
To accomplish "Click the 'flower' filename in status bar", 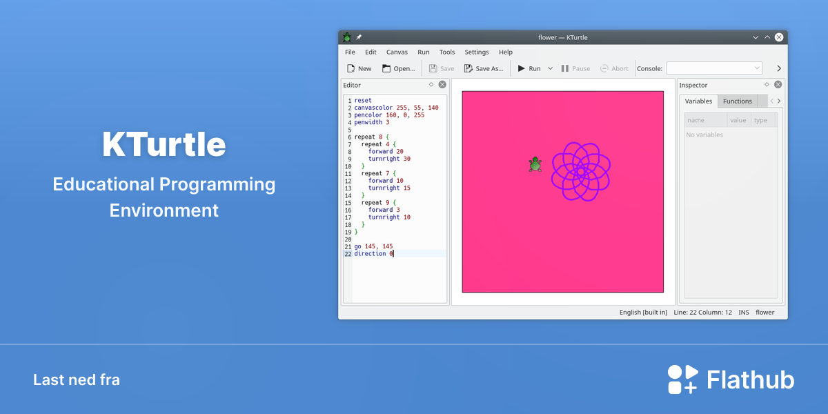I will pos(765,313).
